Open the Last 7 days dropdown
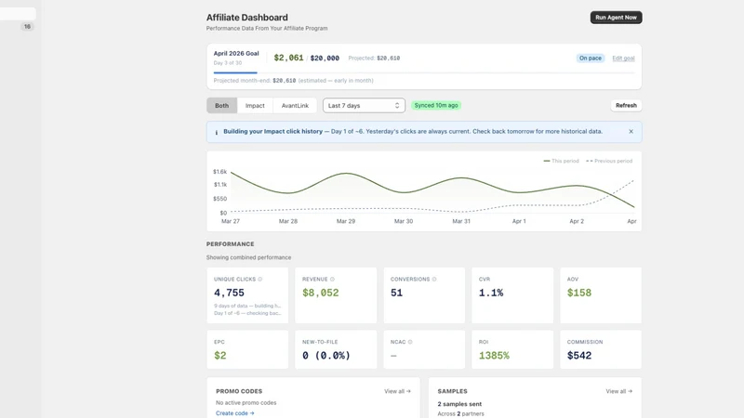The height and width of the screenshot is (418, 744). 364,106
